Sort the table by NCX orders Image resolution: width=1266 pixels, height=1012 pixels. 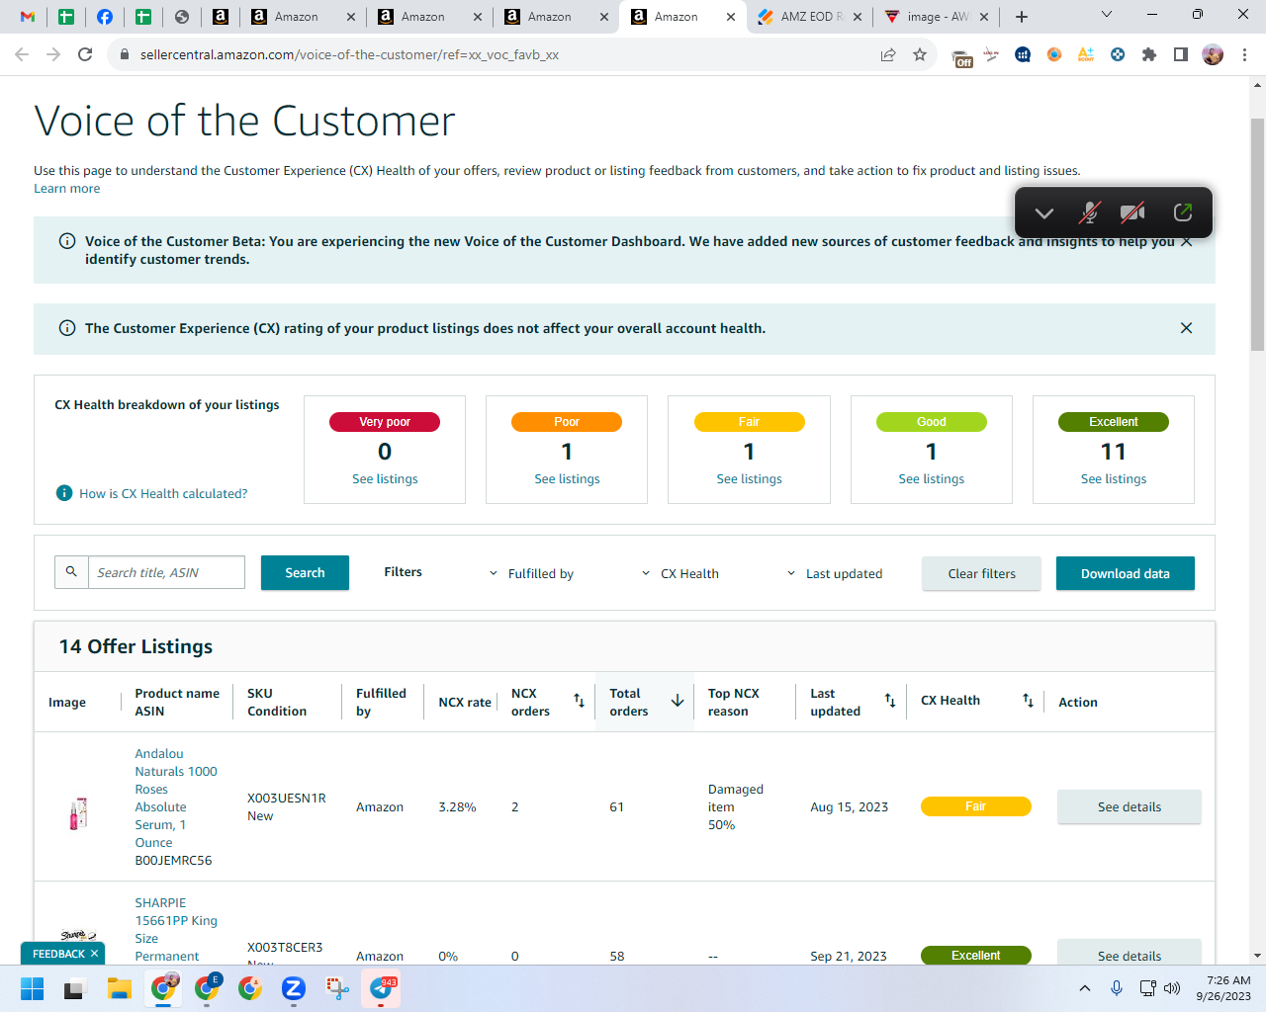coord(580,701)
